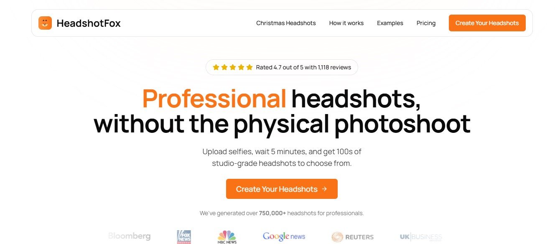Click the Bloomberg logo
This screenshot has height=244, width=555.
click(129, 236)
